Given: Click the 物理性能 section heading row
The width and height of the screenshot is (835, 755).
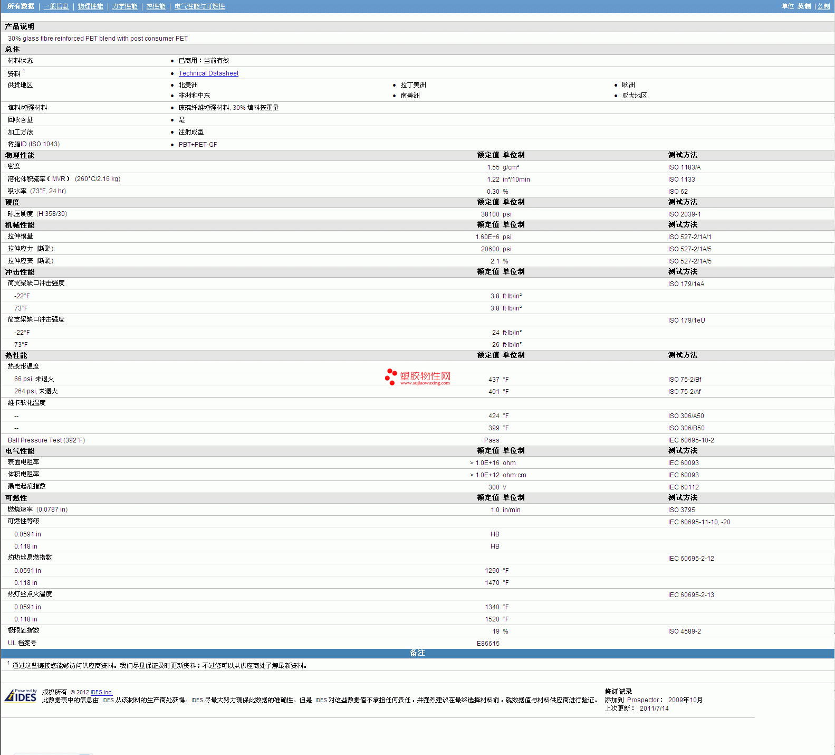Looking at the screenshot, I should [20, 155].
